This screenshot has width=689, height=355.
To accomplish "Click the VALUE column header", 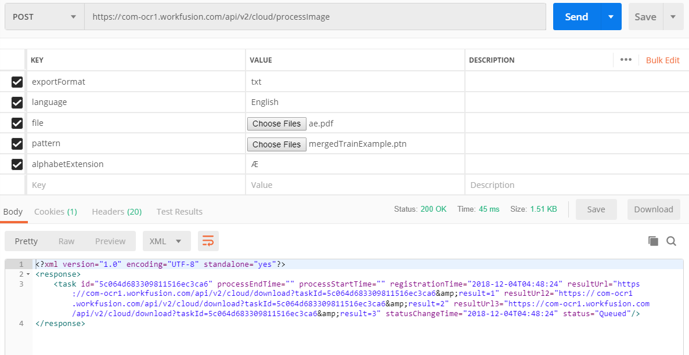I will pos(261,60).
